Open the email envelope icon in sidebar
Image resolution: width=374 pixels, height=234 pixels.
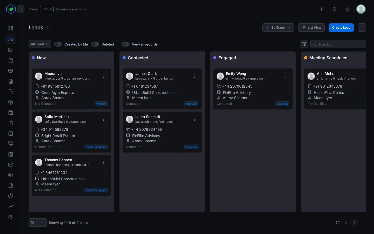click(11, 165)
